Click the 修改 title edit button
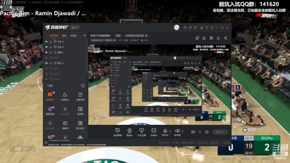 point(118,35)
